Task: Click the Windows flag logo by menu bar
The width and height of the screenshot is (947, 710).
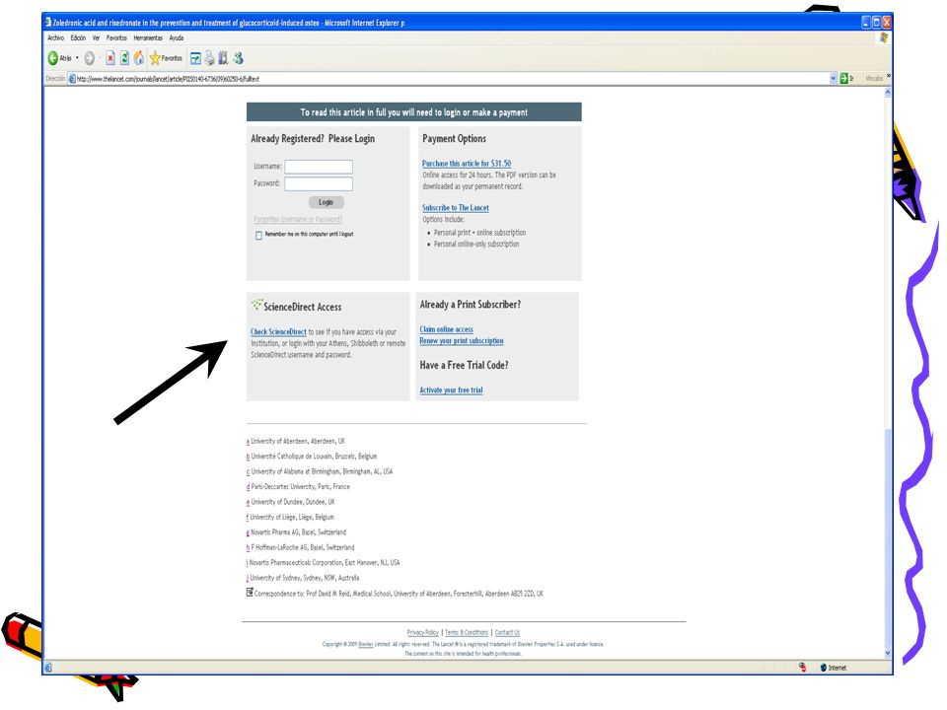Action: click(884, 37)
